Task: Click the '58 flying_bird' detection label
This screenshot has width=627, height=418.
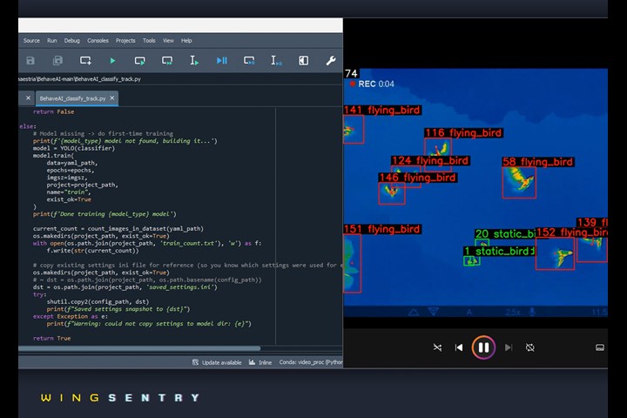Action: point(538,162)
